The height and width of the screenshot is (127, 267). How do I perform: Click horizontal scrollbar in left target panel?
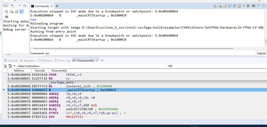pyautogui.click(x=9, y=55)
